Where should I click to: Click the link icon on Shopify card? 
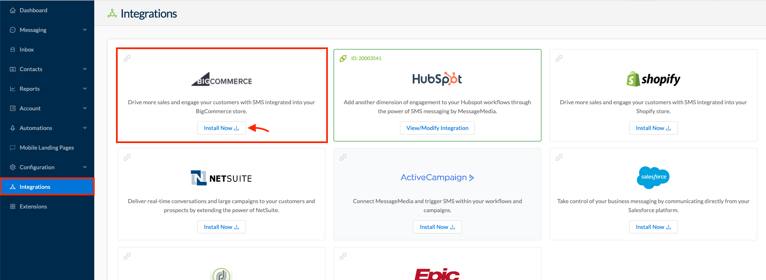coord(559,58)
